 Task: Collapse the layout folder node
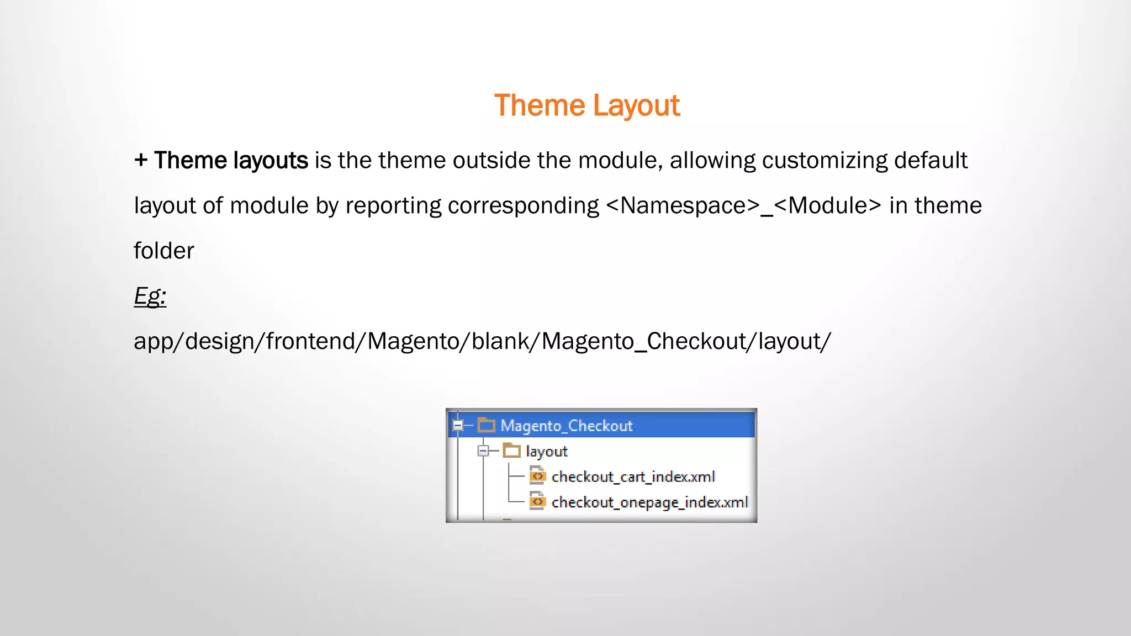coord(483,451)
